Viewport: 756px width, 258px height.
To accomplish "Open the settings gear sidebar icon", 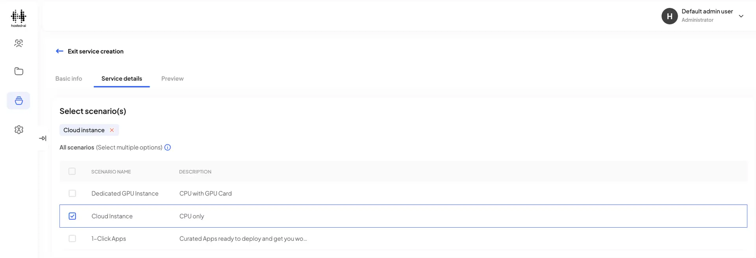I will (19, 130).
